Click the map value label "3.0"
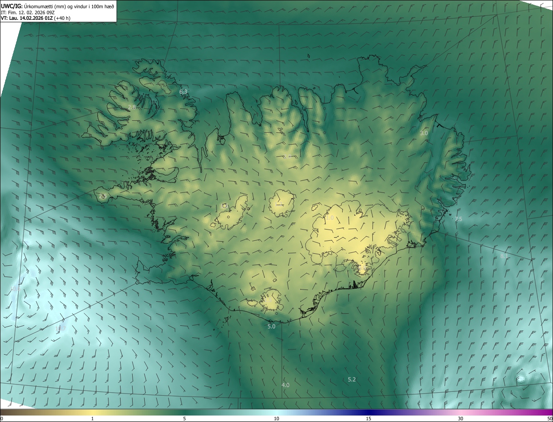This screenshot has height=422, width=553. (424, 133)
